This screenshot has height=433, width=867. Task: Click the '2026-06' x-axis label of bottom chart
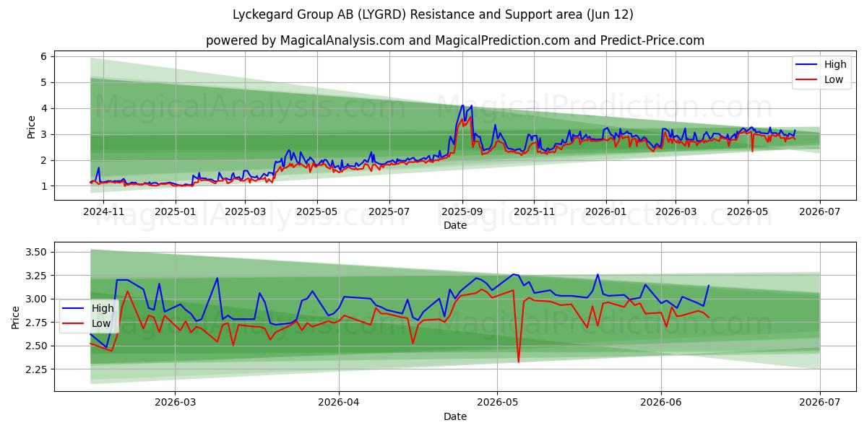[661, 403]
